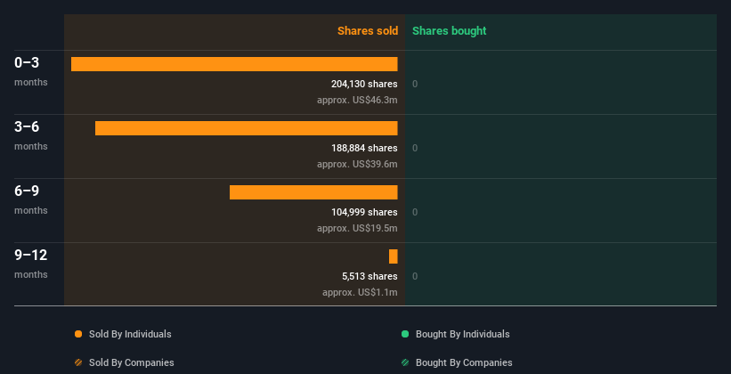The height and width of the screenshot is (374, 731).
Task: Click the Shares bought column header
Action: point(449,31)
